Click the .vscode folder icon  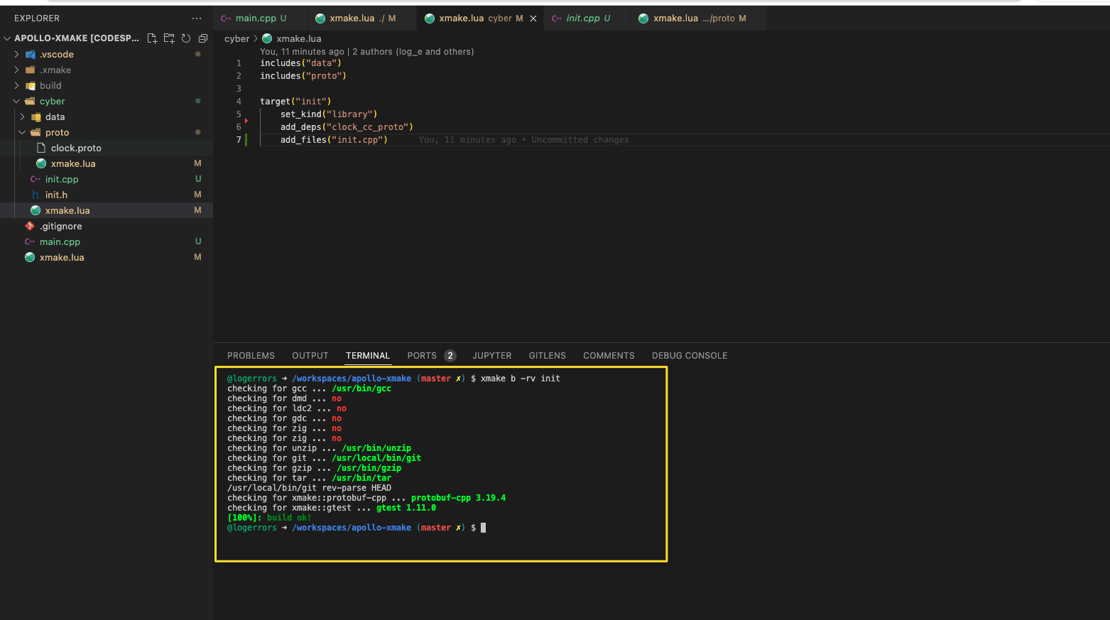tap(30, 54)
